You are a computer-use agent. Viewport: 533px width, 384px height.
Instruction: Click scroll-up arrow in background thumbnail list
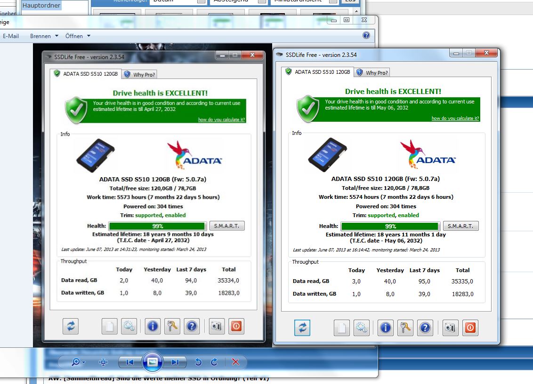coord(356,11)
